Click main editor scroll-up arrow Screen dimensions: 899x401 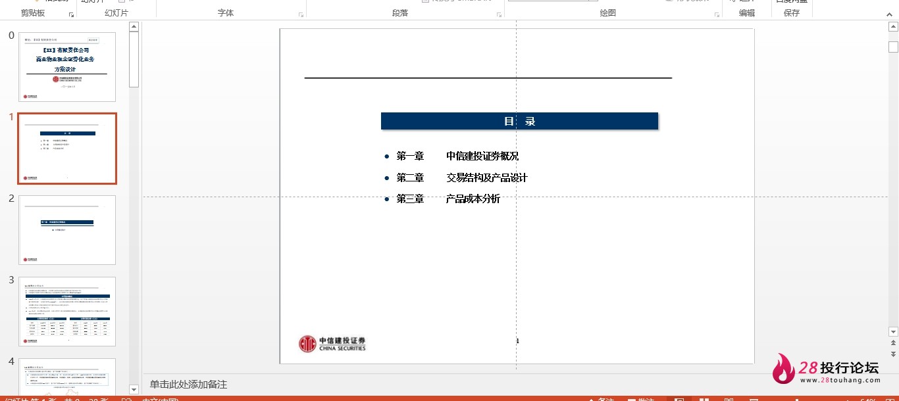coord(893,27)
